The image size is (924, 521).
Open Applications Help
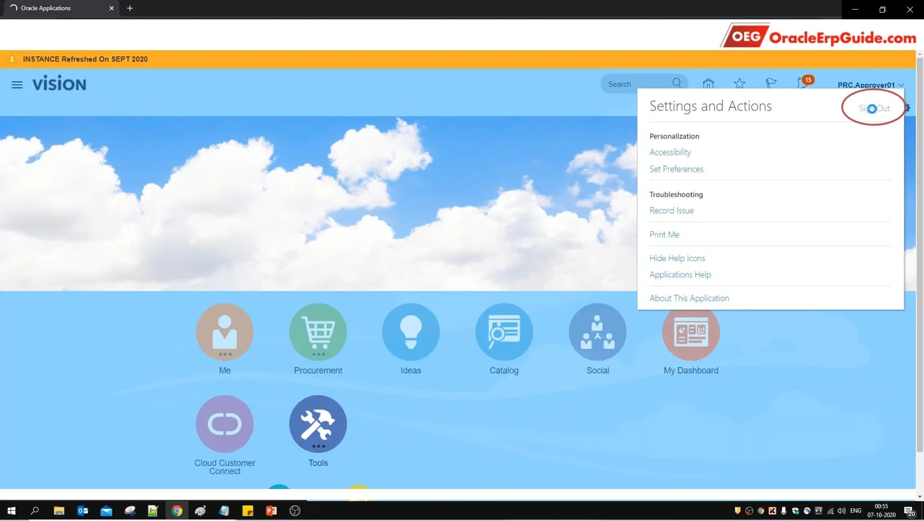coord(680,274)
